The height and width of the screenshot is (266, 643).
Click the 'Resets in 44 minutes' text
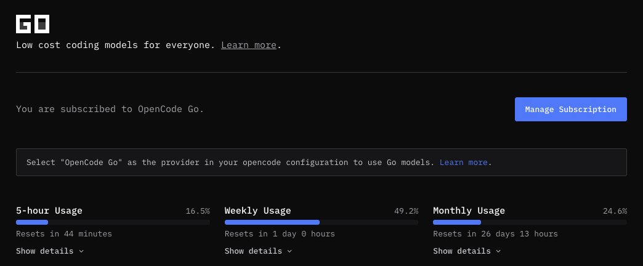click(x=64, y=233)
